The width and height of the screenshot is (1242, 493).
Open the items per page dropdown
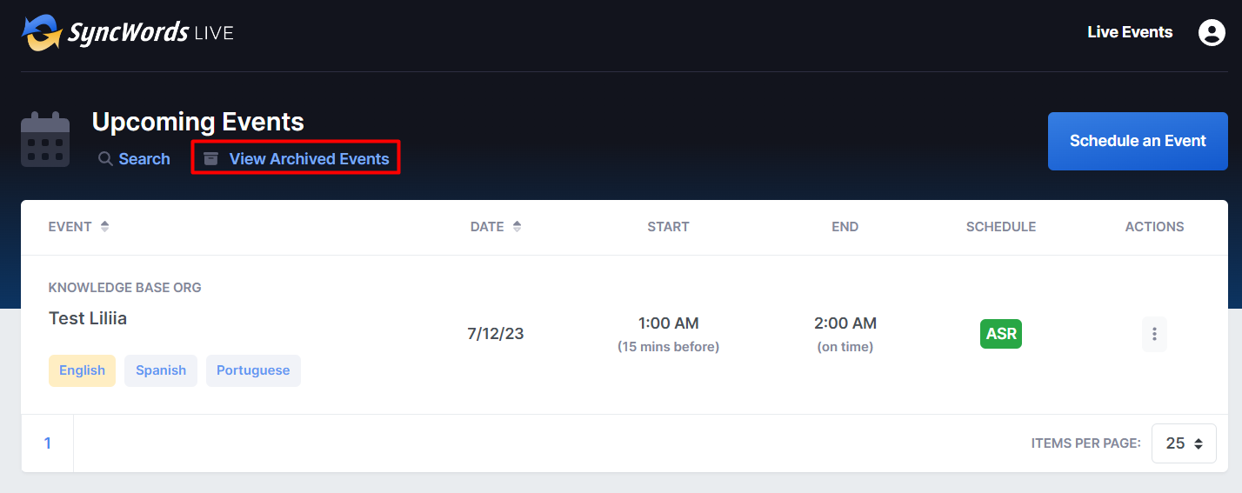(x=1184, y=443)
